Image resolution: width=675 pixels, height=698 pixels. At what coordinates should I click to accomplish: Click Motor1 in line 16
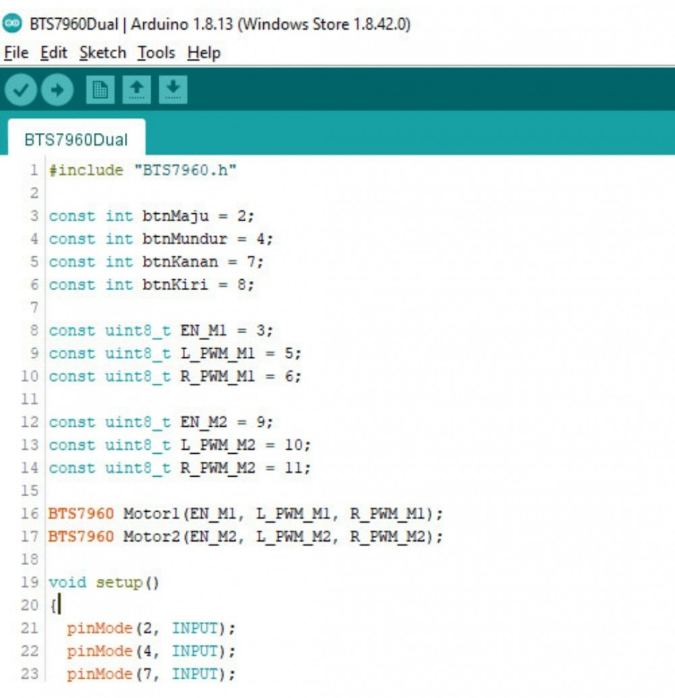click(151, 514)
